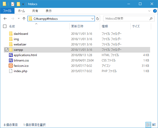The width and height of the screenshot is (158, 128).
Task: Go back with the left arrow
Action: (x=5, y=19)
